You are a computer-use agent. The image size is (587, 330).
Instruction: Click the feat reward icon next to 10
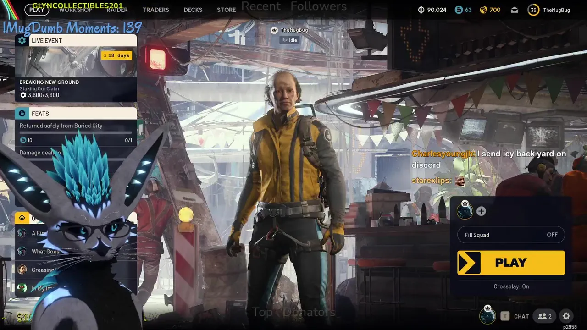(23, 140)
